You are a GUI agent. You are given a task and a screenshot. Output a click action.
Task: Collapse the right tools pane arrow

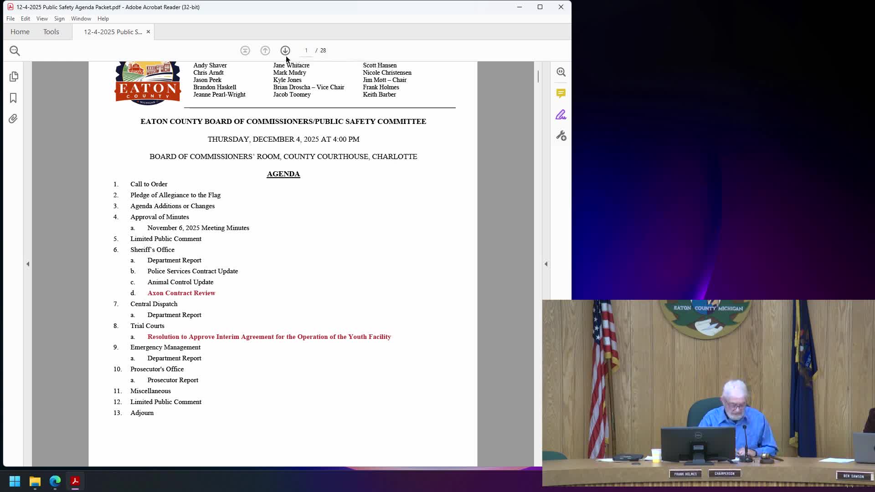point(546,264)
